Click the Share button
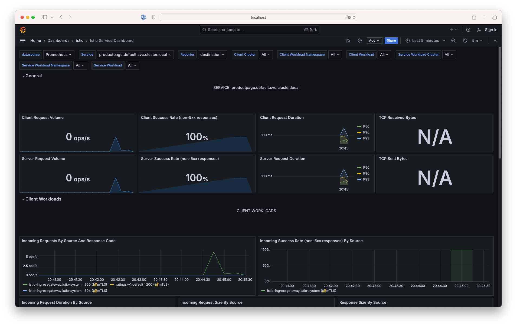The image size is (517, 327). click(391, 41)
